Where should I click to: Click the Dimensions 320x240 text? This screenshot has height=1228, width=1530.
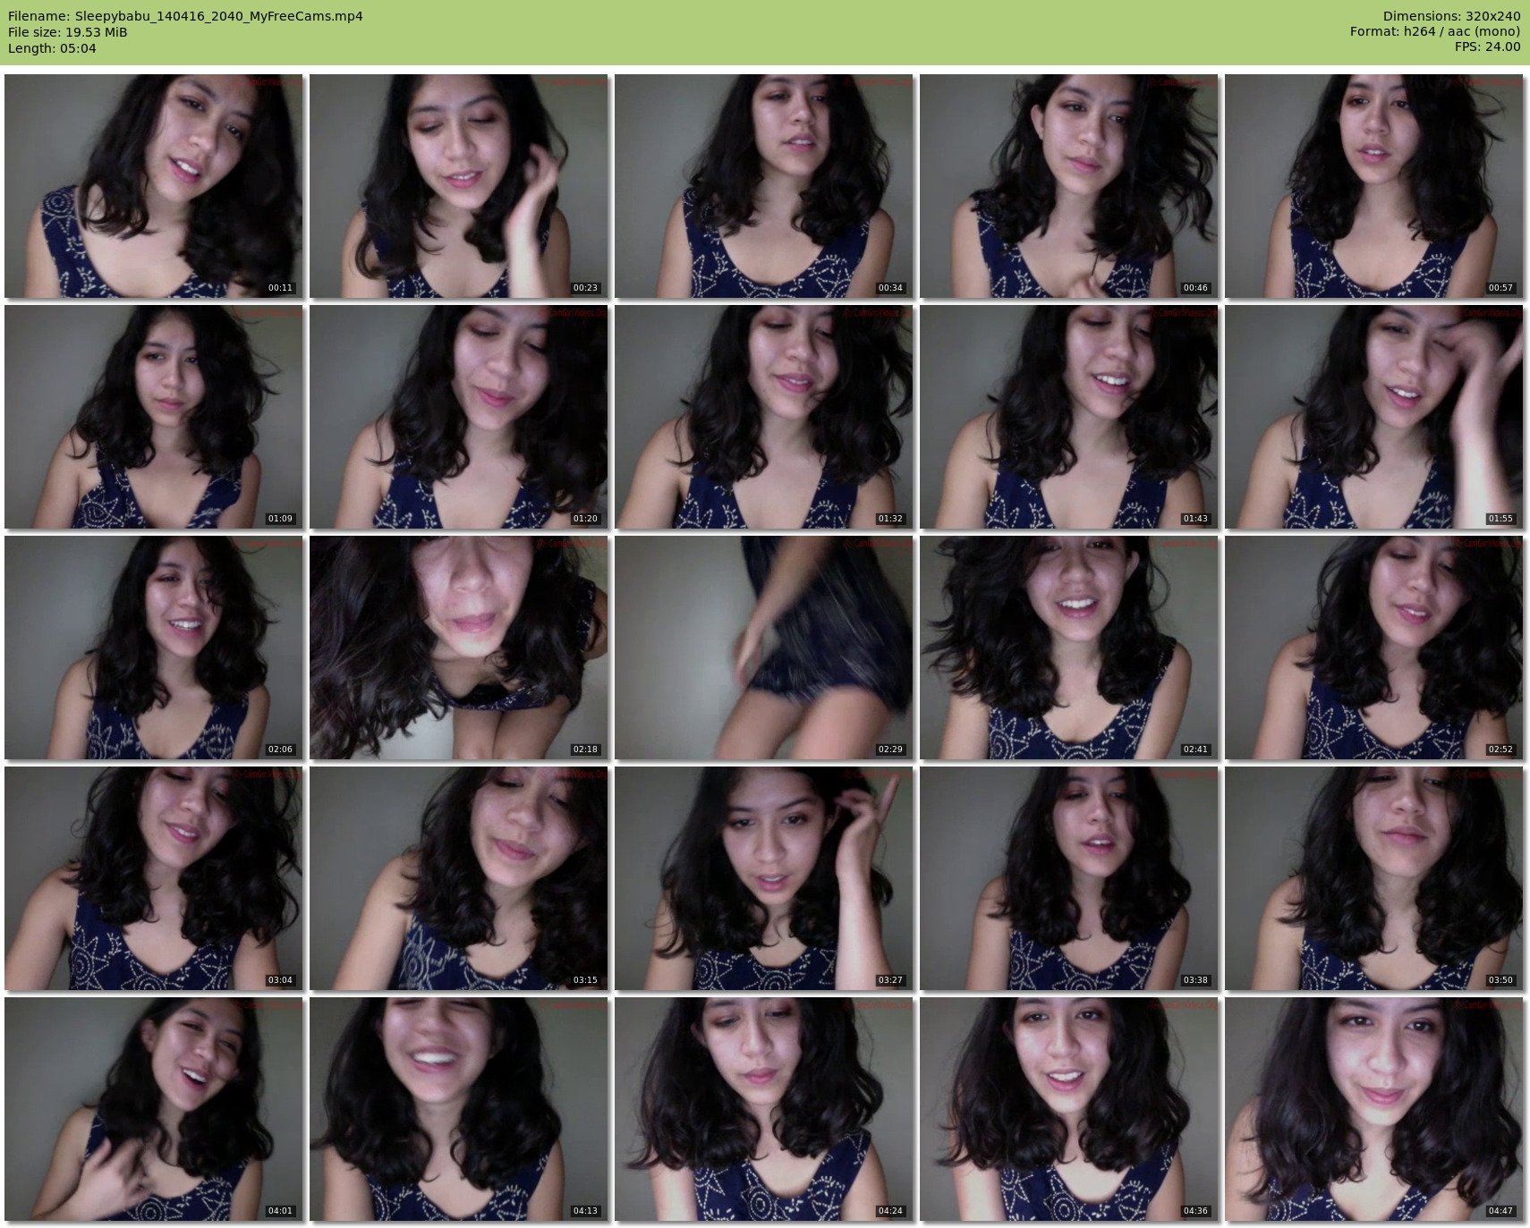coord(1451,16)
